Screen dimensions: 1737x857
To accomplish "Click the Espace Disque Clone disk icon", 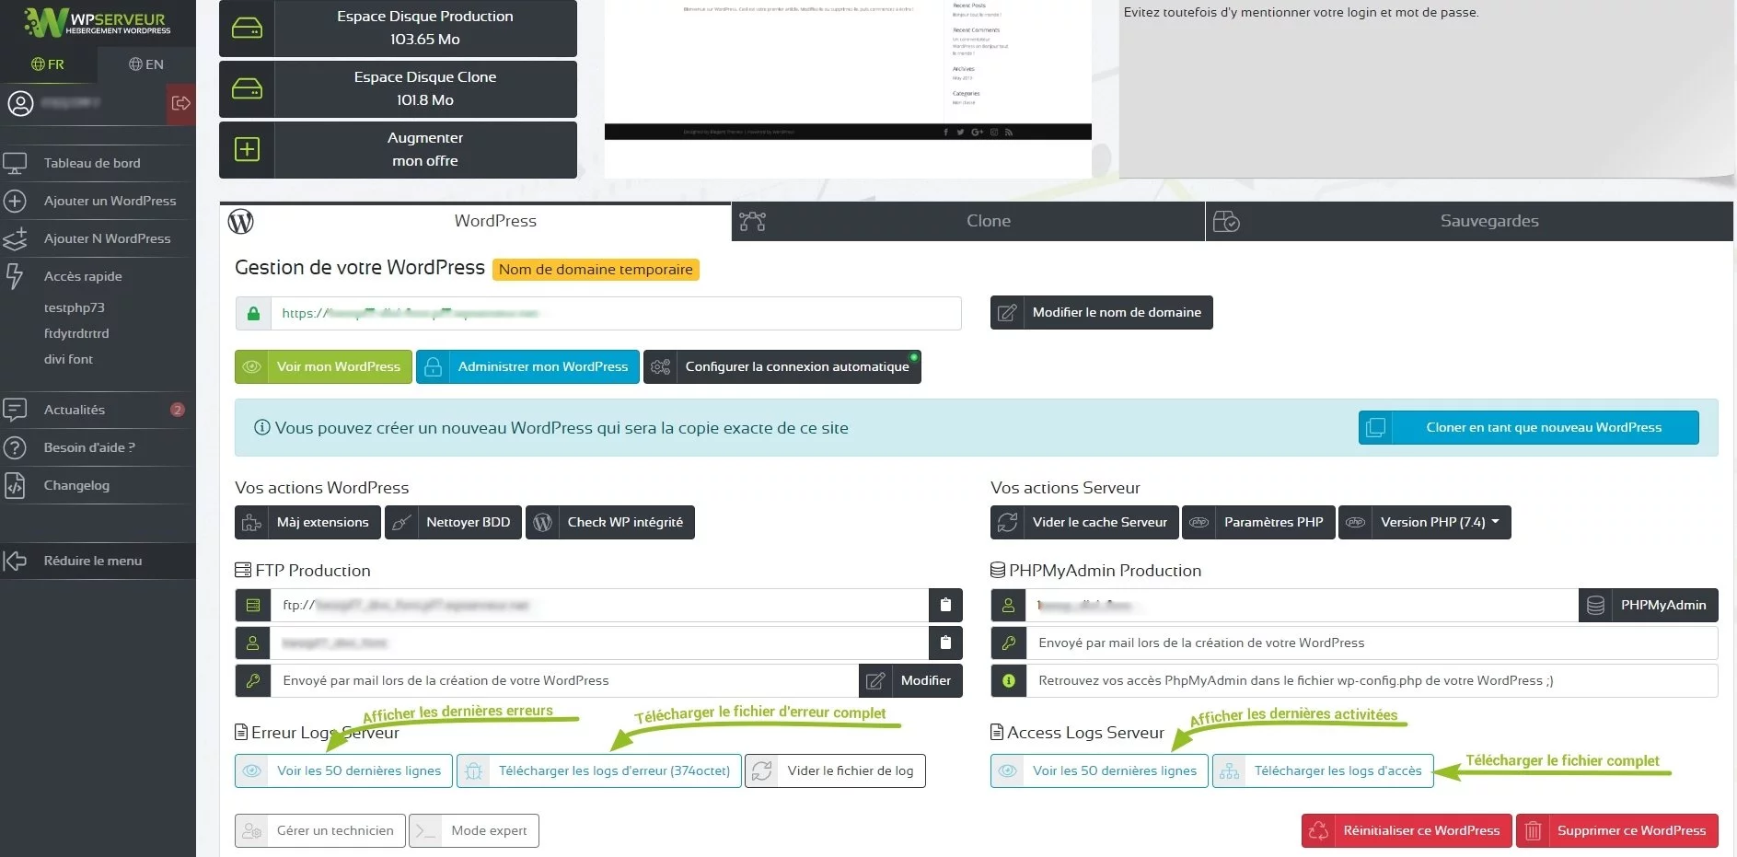I will 247,89.
